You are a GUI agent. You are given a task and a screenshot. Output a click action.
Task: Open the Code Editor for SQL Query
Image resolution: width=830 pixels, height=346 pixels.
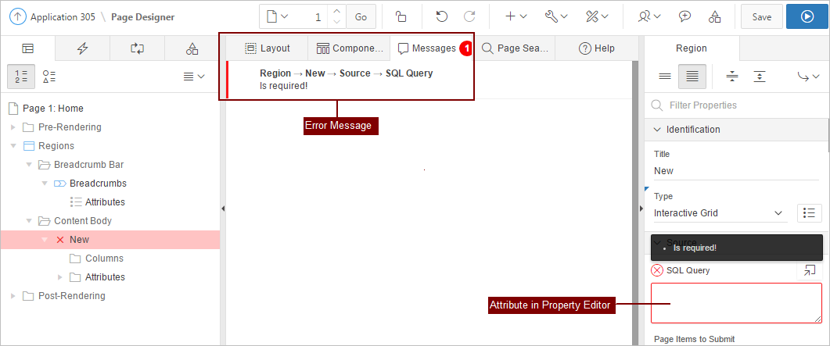click(x=810, y=270)
